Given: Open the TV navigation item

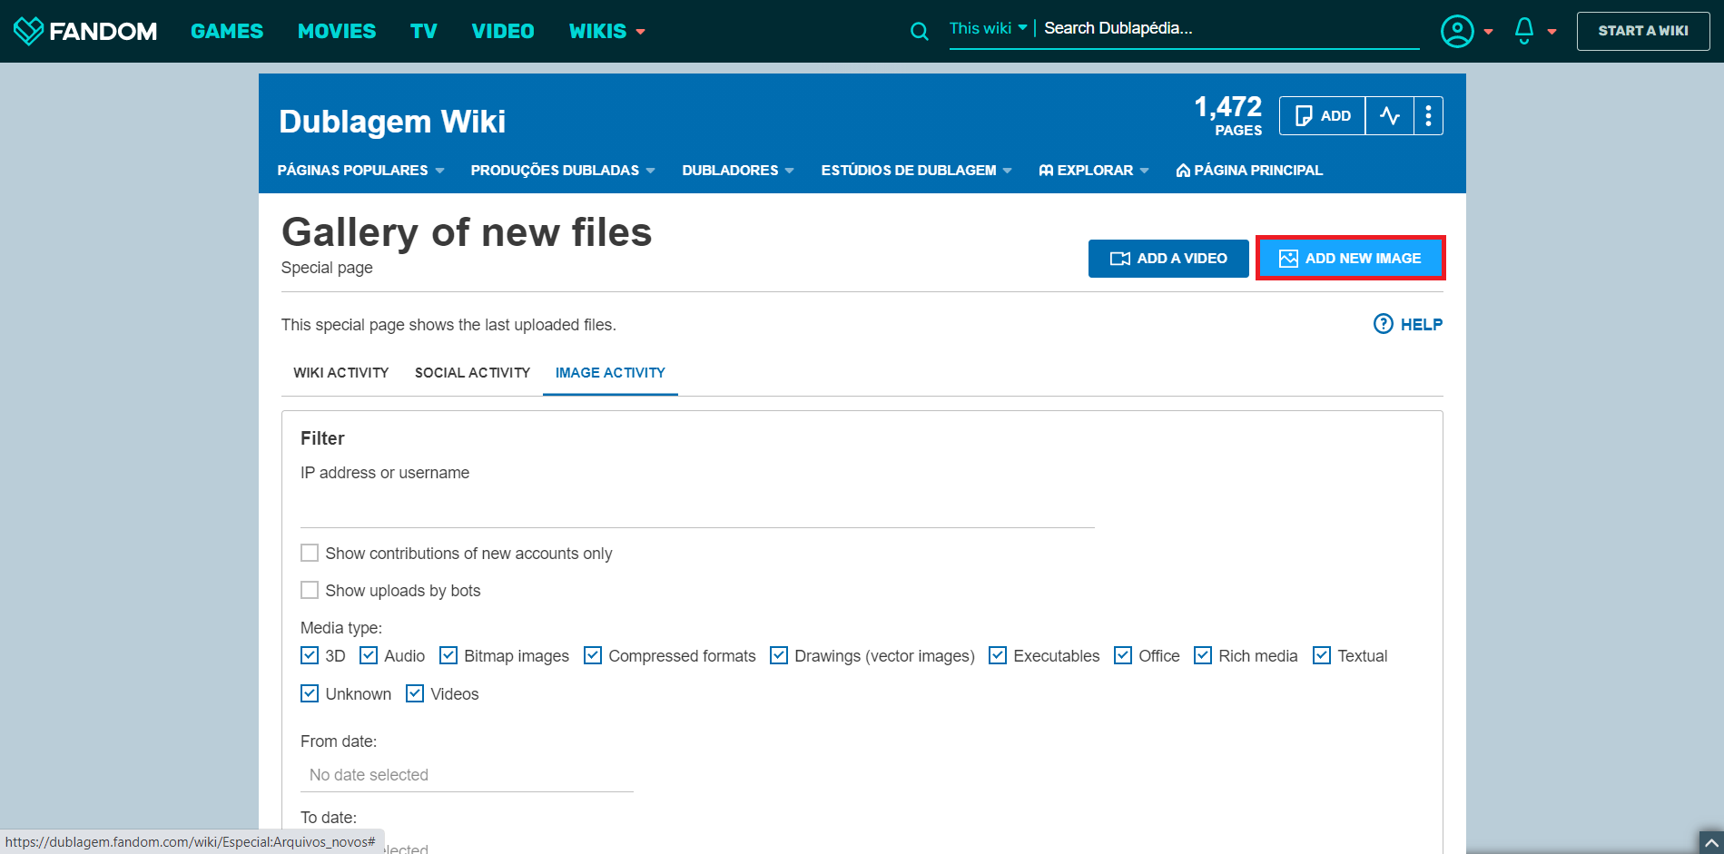Looking at the screenshot, I should tap(424, 31).
